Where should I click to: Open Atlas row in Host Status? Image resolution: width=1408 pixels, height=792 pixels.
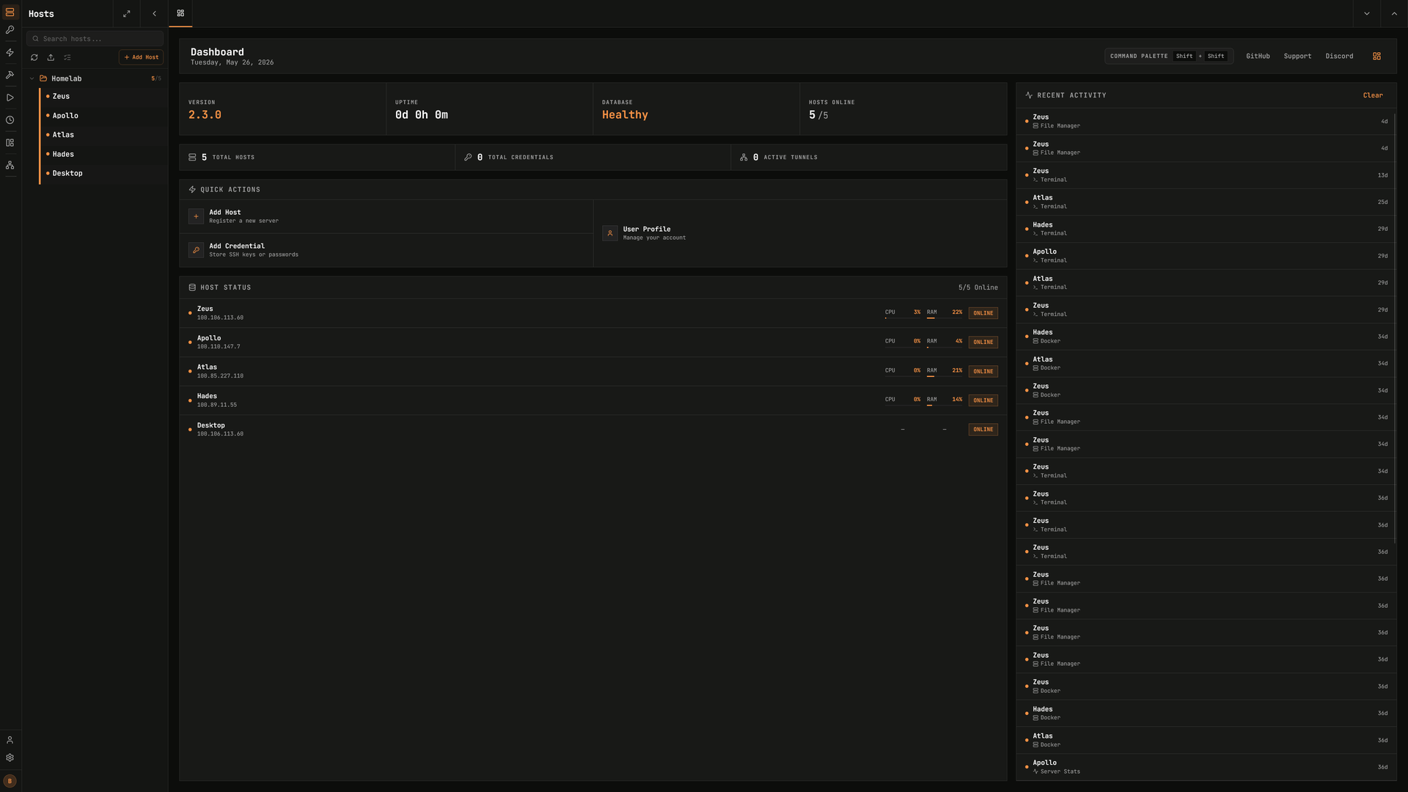[x=593, y=371]
